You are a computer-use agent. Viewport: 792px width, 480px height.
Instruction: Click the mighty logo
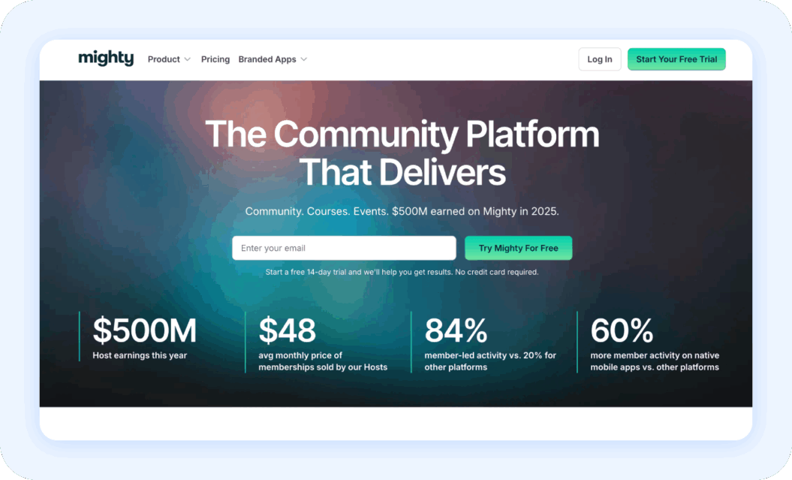[105, 59]
